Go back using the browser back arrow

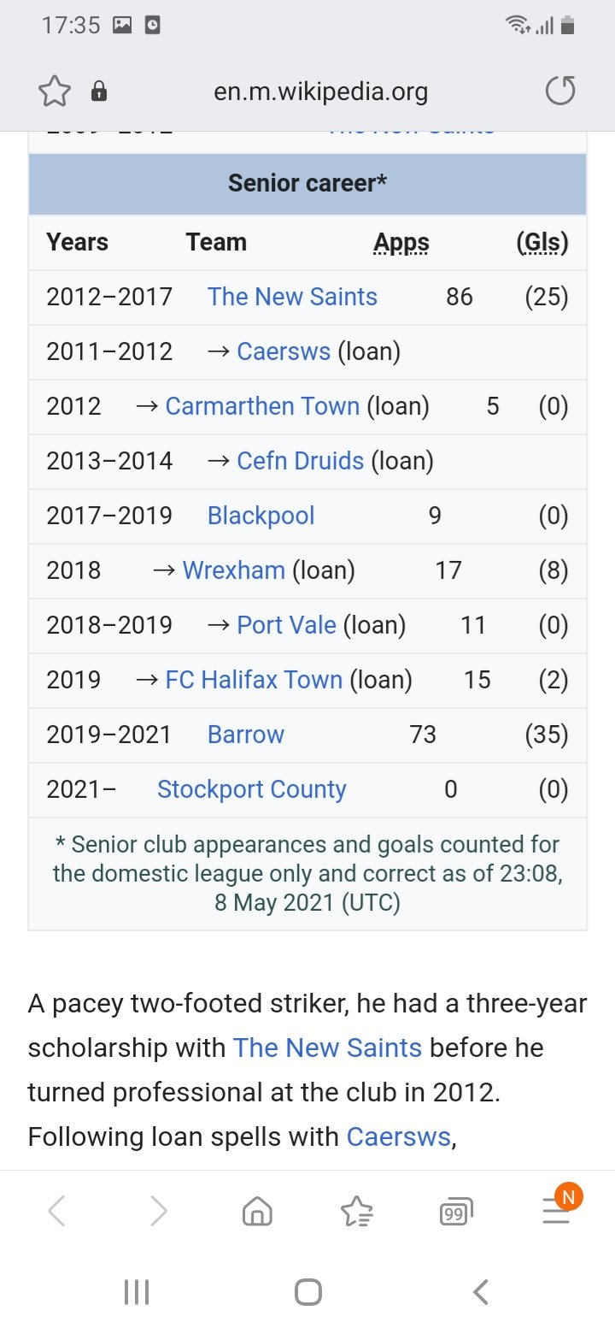coord(56,1211)
